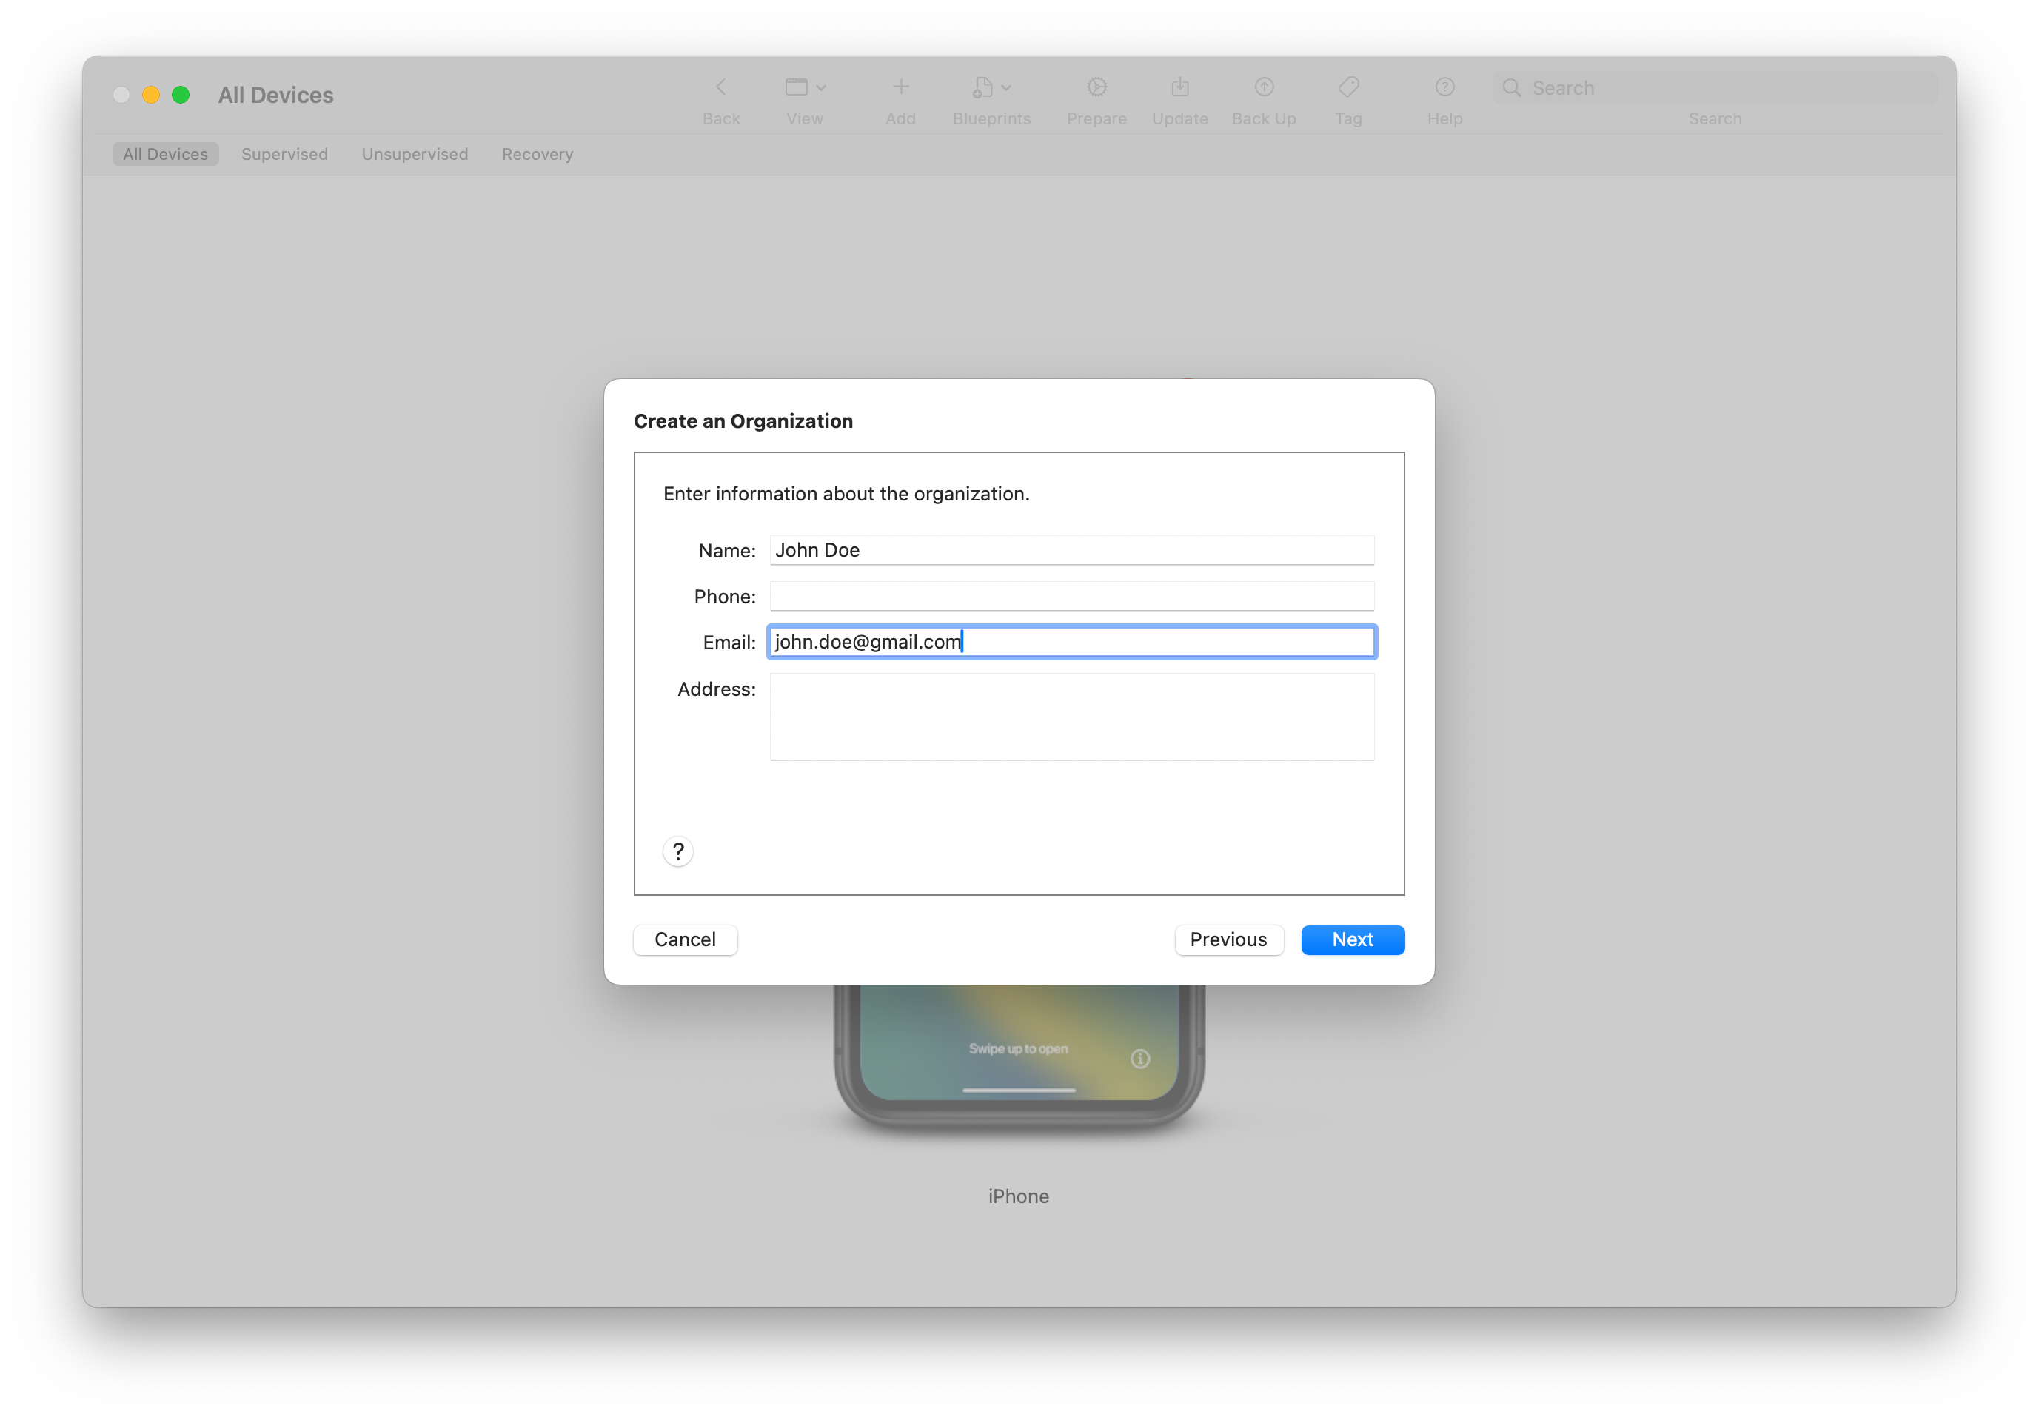The height and width of the screenshot is (1417, 2039).
Task: Click the Prepare gear icon
Action: pyautogui.click(x=1096, y=87)
